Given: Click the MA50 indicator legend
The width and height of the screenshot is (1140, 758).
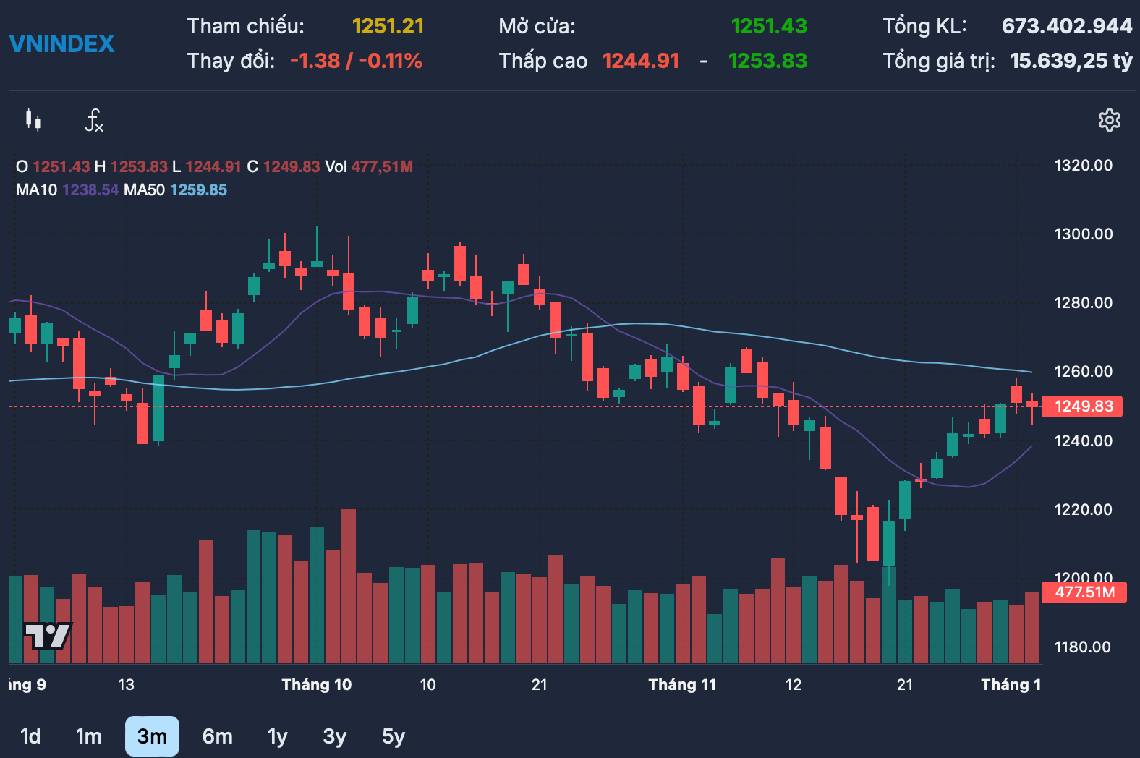Looking at the screenshot, I should [175, 189].
